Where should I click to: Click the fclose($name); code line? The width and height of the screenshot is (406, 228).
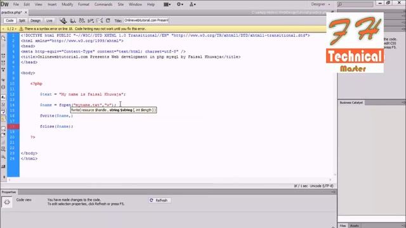(x=56, y=127)
